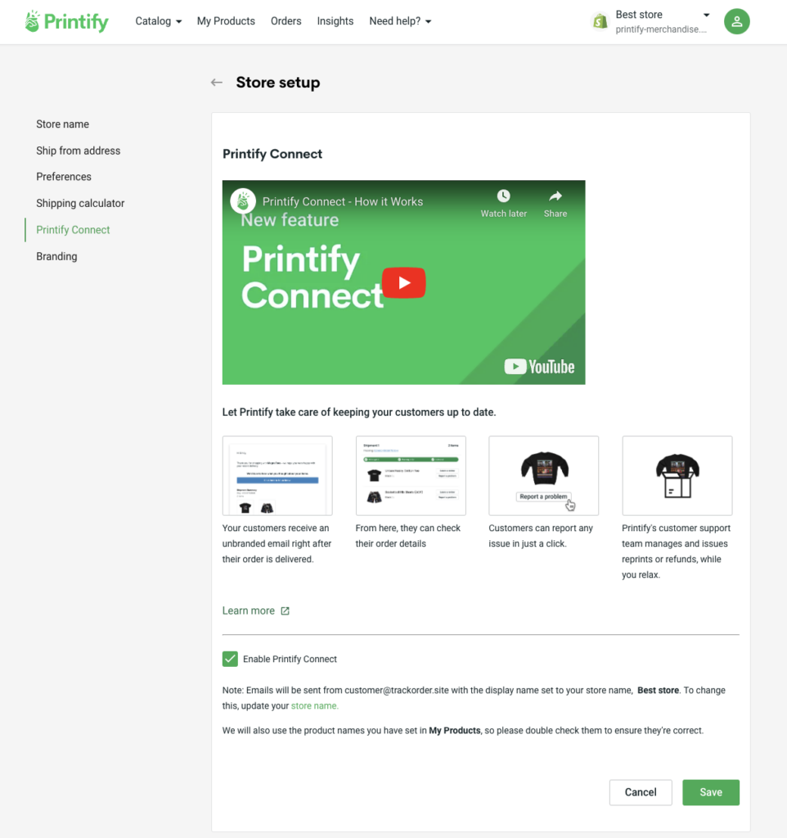The height and width of the screenshot is (838, 787).
Task: Go back using the arrow beside Store setup
Action: click(217, 83)
